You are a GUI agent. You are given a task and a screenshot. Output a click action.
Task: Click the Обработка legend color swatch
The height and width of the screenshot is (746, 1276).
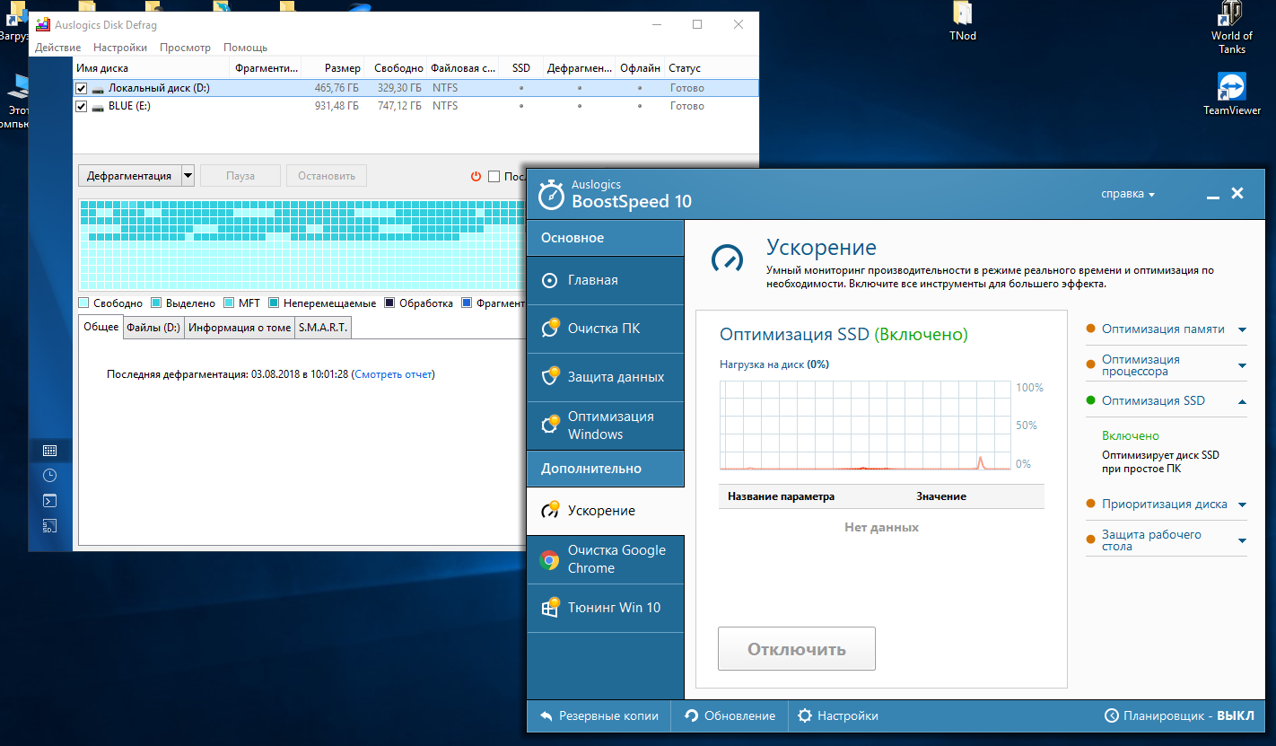389,303
